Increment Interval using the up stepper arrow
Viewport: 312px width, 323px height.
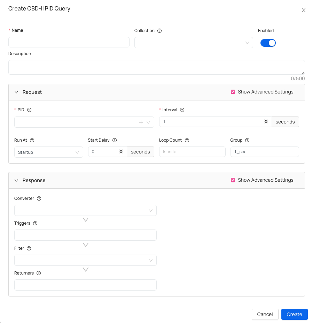click(x=266, y=120)
